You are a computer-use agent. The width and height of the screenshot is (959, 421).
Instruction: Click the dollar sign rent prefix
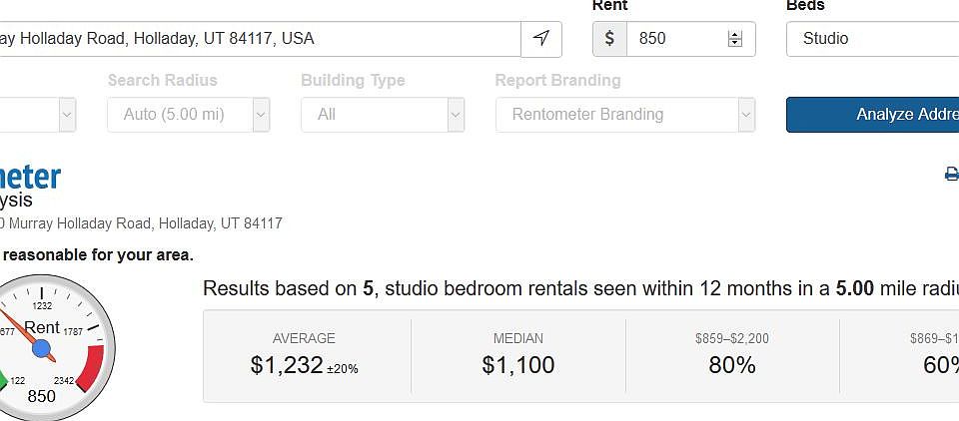pos(609,39)
